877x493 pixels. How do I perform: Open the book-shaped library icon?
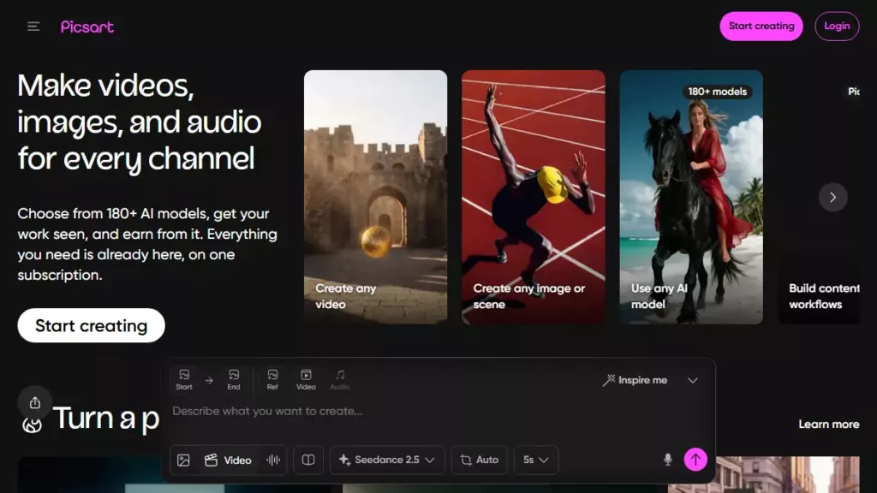tap(308, 460)
